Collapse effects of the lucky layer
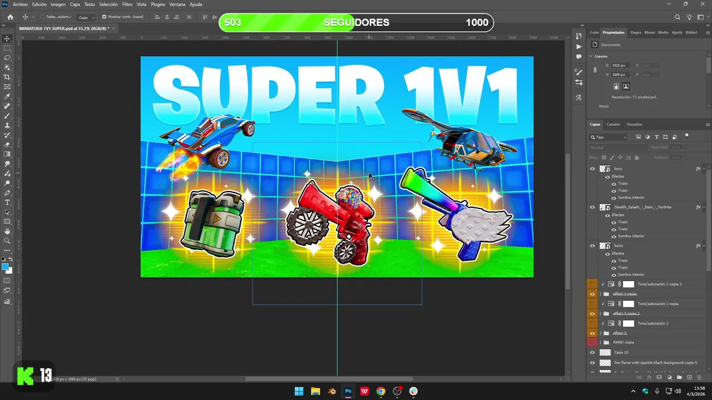Viewport: 712px width, 400px height. tap(705, 246)
